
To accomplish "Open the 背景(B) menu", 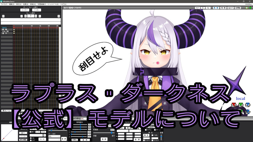I will point(26,4).
